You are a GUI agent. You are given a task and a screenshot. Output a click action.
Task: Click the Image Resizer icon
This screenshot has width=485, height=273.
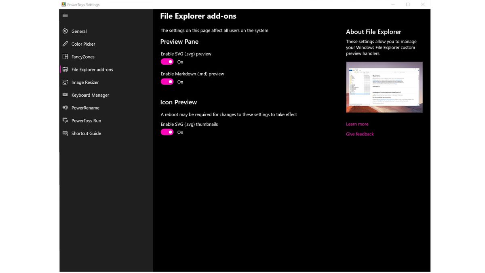pos(65,82)
